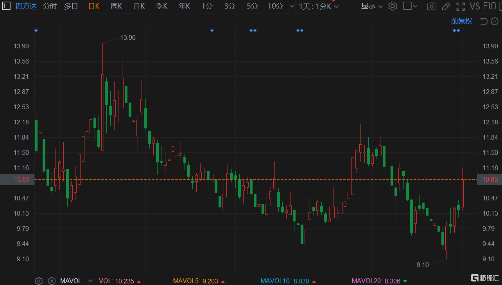Open MAVOL indicator settings gear
The height and width of the screenshot is (285, 502).
pyautogui.click(x=39, y=281)
